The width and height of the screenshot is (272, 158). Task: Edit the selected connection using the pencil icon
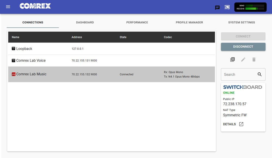[243, 59]
